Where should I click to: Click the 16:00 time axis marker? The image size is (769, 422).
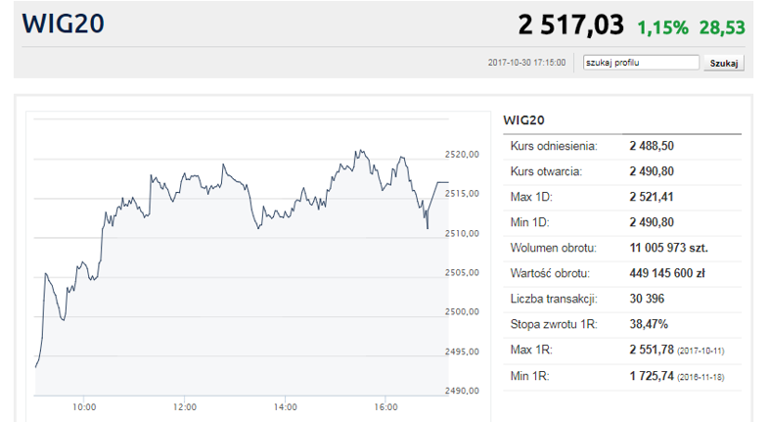386,406
